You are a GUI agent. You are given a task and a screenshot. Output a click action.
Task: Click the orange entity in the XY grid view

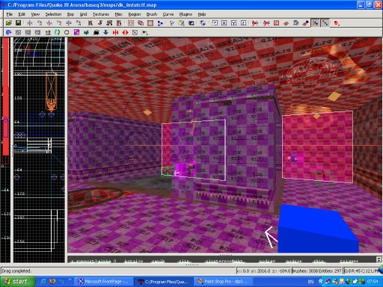pyautogui.click(x=51, y=91)
